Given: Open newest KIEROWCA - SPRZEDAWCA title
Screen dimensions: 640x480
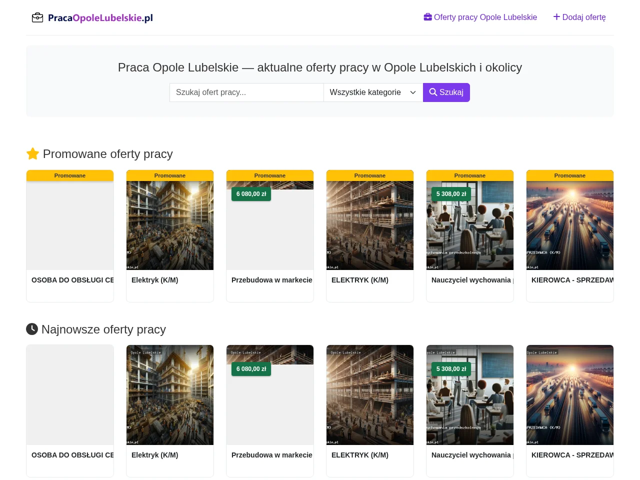Looking at the screenshot, I should pos(572,455).
